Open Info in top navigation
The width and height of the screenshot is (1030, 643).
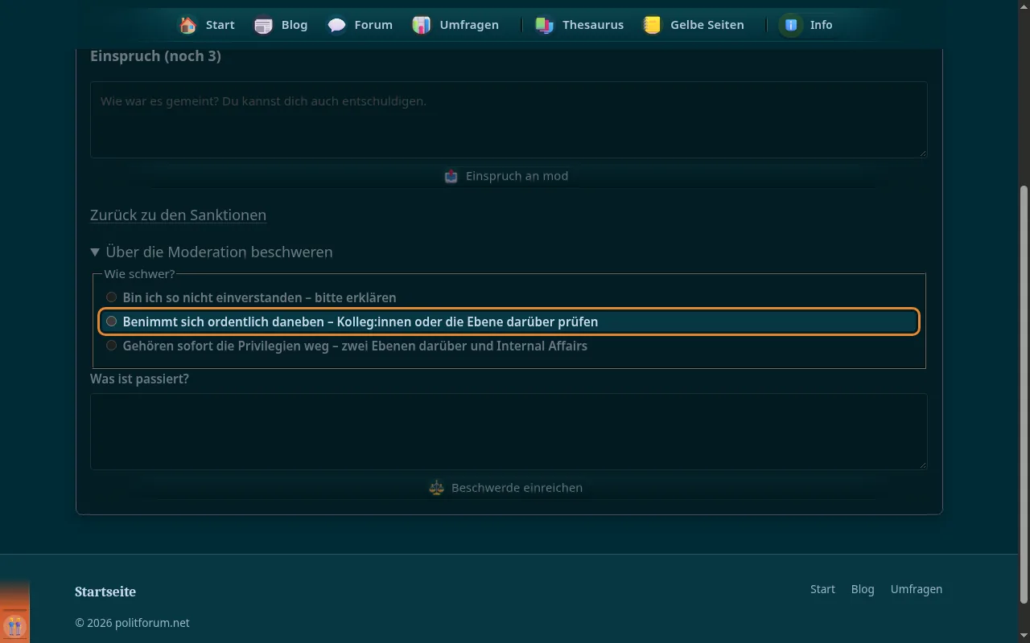point(808,25)
